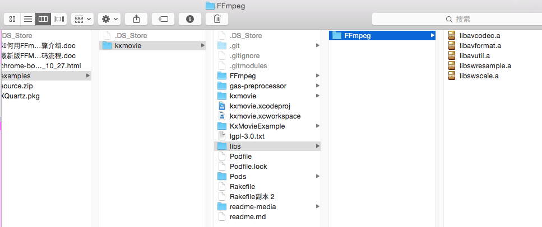Select the lgpl-3.0.txt file icon
542x227 pixels.
click(x=222, y=136)
